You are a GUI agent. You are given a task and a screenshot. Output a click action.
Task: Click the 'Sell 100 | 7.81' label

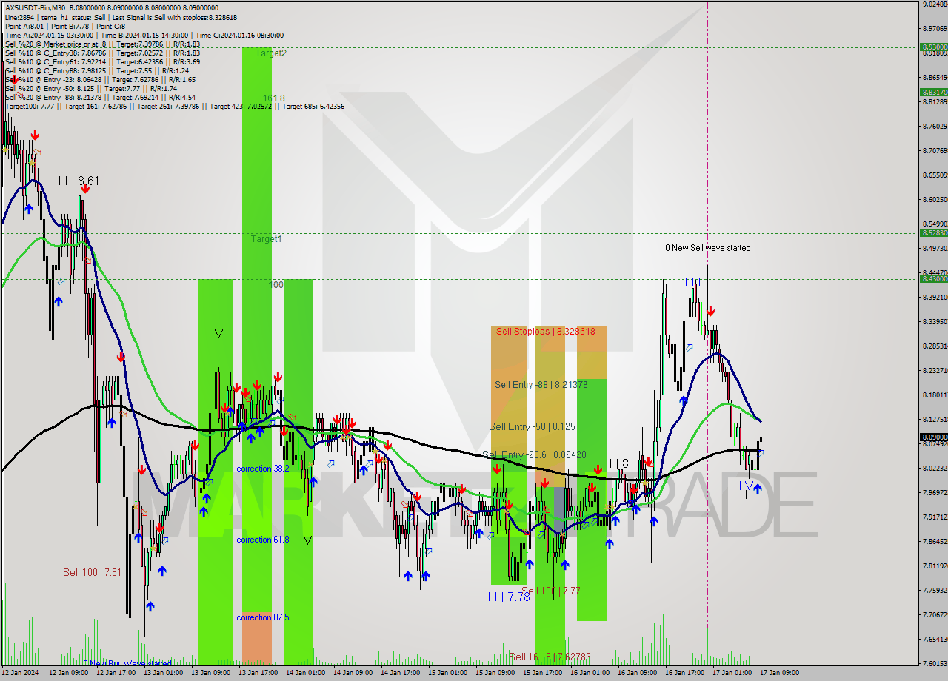92,572
